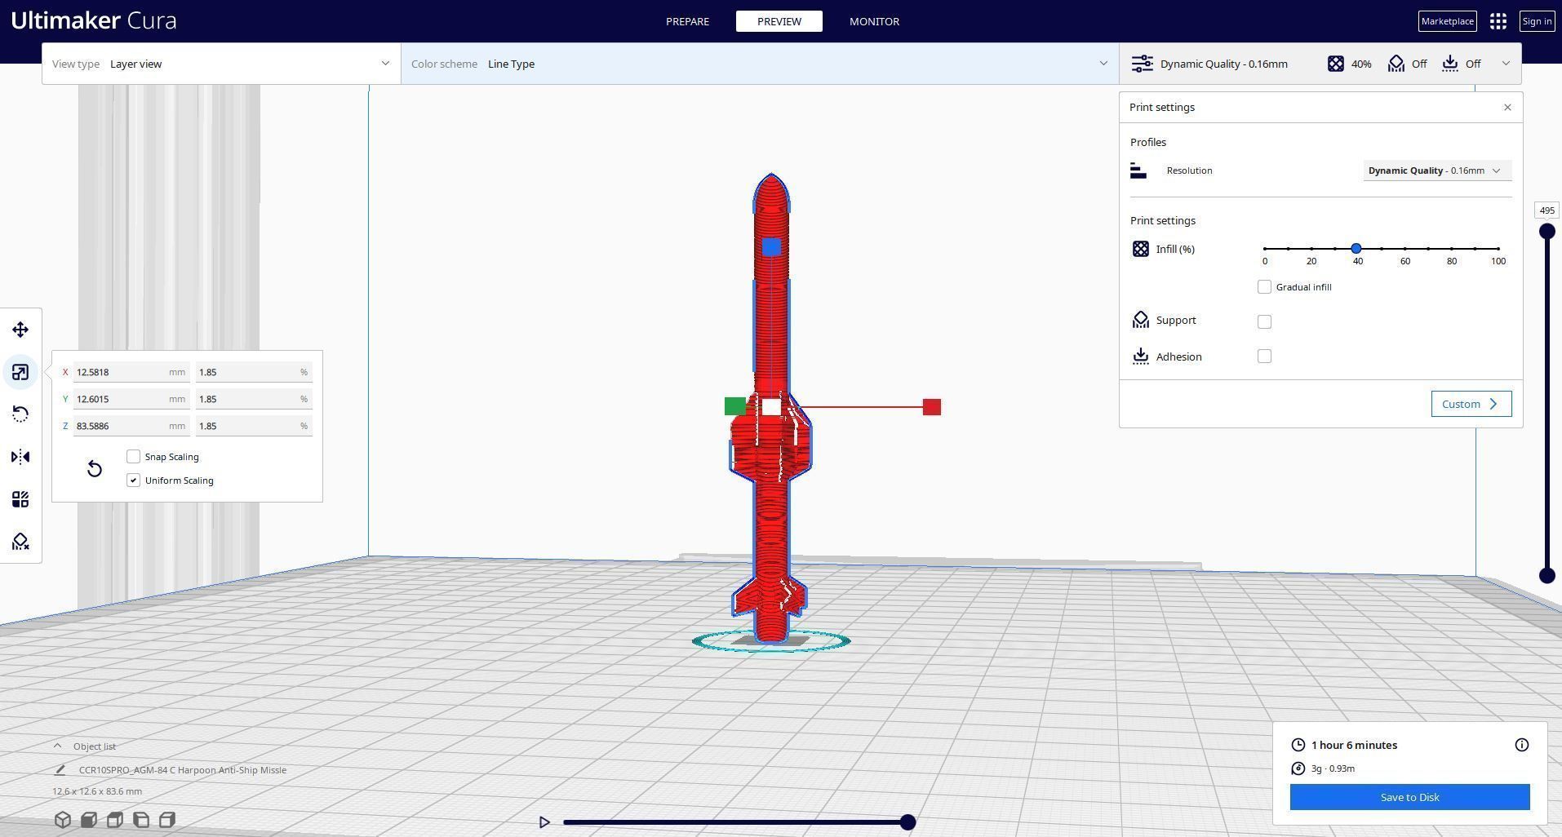Reset the scale with the reset arrow icon
The width and height of the screenshot is (1562, 837).
pyautogui.click(x=95, y=468)
